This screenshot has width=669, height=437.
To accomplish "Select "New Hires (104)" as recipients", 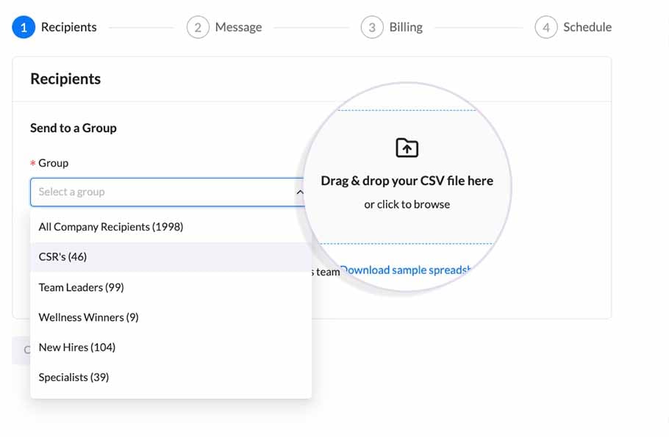I will click(x=76, y=347).
